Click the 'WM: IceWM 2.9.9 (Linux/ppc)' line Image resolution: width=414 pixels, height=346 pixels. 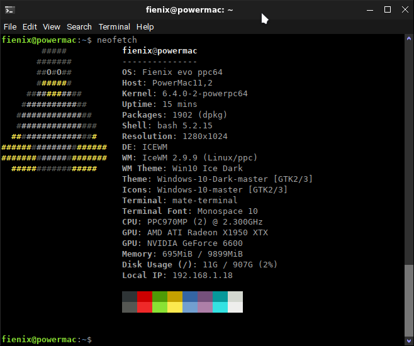click(x=189, y=157)
